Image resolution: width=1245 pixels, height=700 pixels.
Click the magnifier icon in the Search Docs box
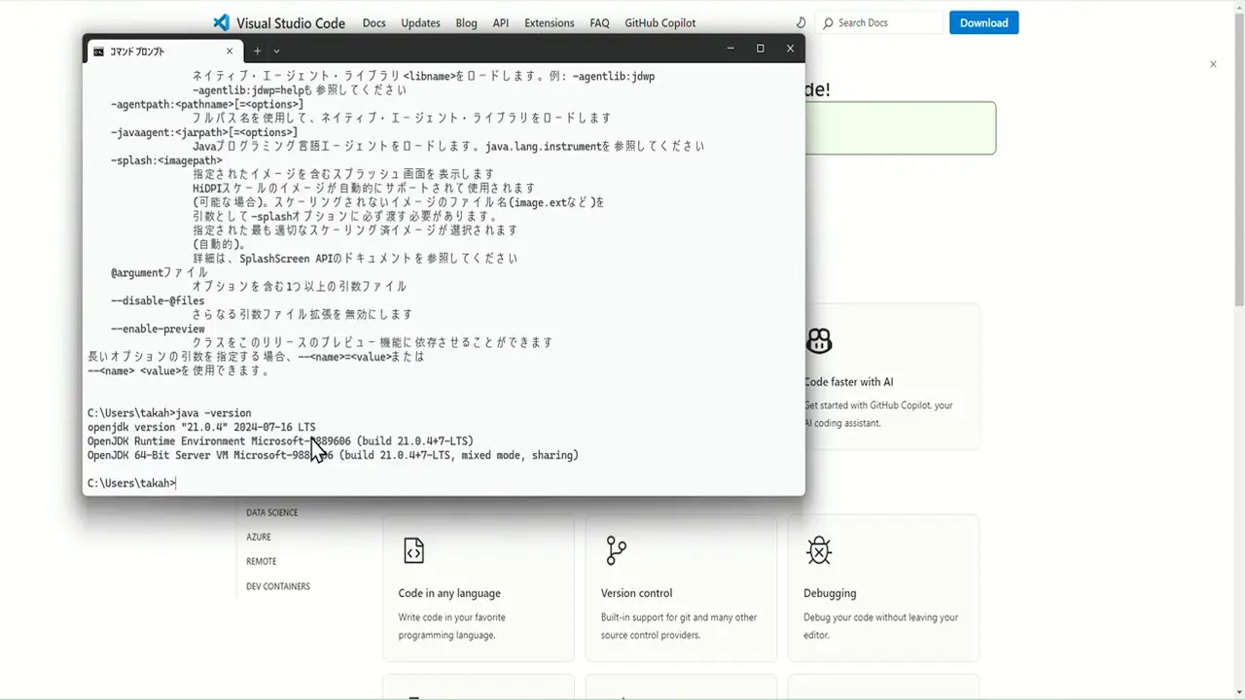click(828, 22)
